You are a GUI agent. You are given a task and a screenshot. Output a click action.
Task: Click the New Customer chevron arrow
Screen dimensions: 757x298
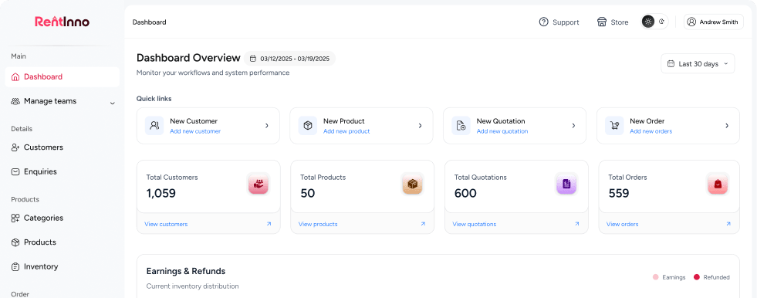pyautogui.click(x=266, y=126)
